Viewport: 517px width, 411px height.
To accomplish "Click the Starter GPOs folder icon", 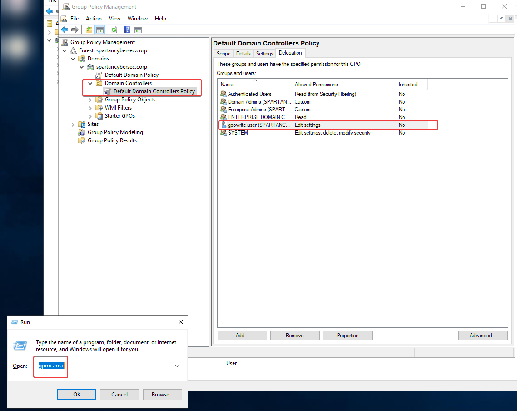I will point(99,116).
